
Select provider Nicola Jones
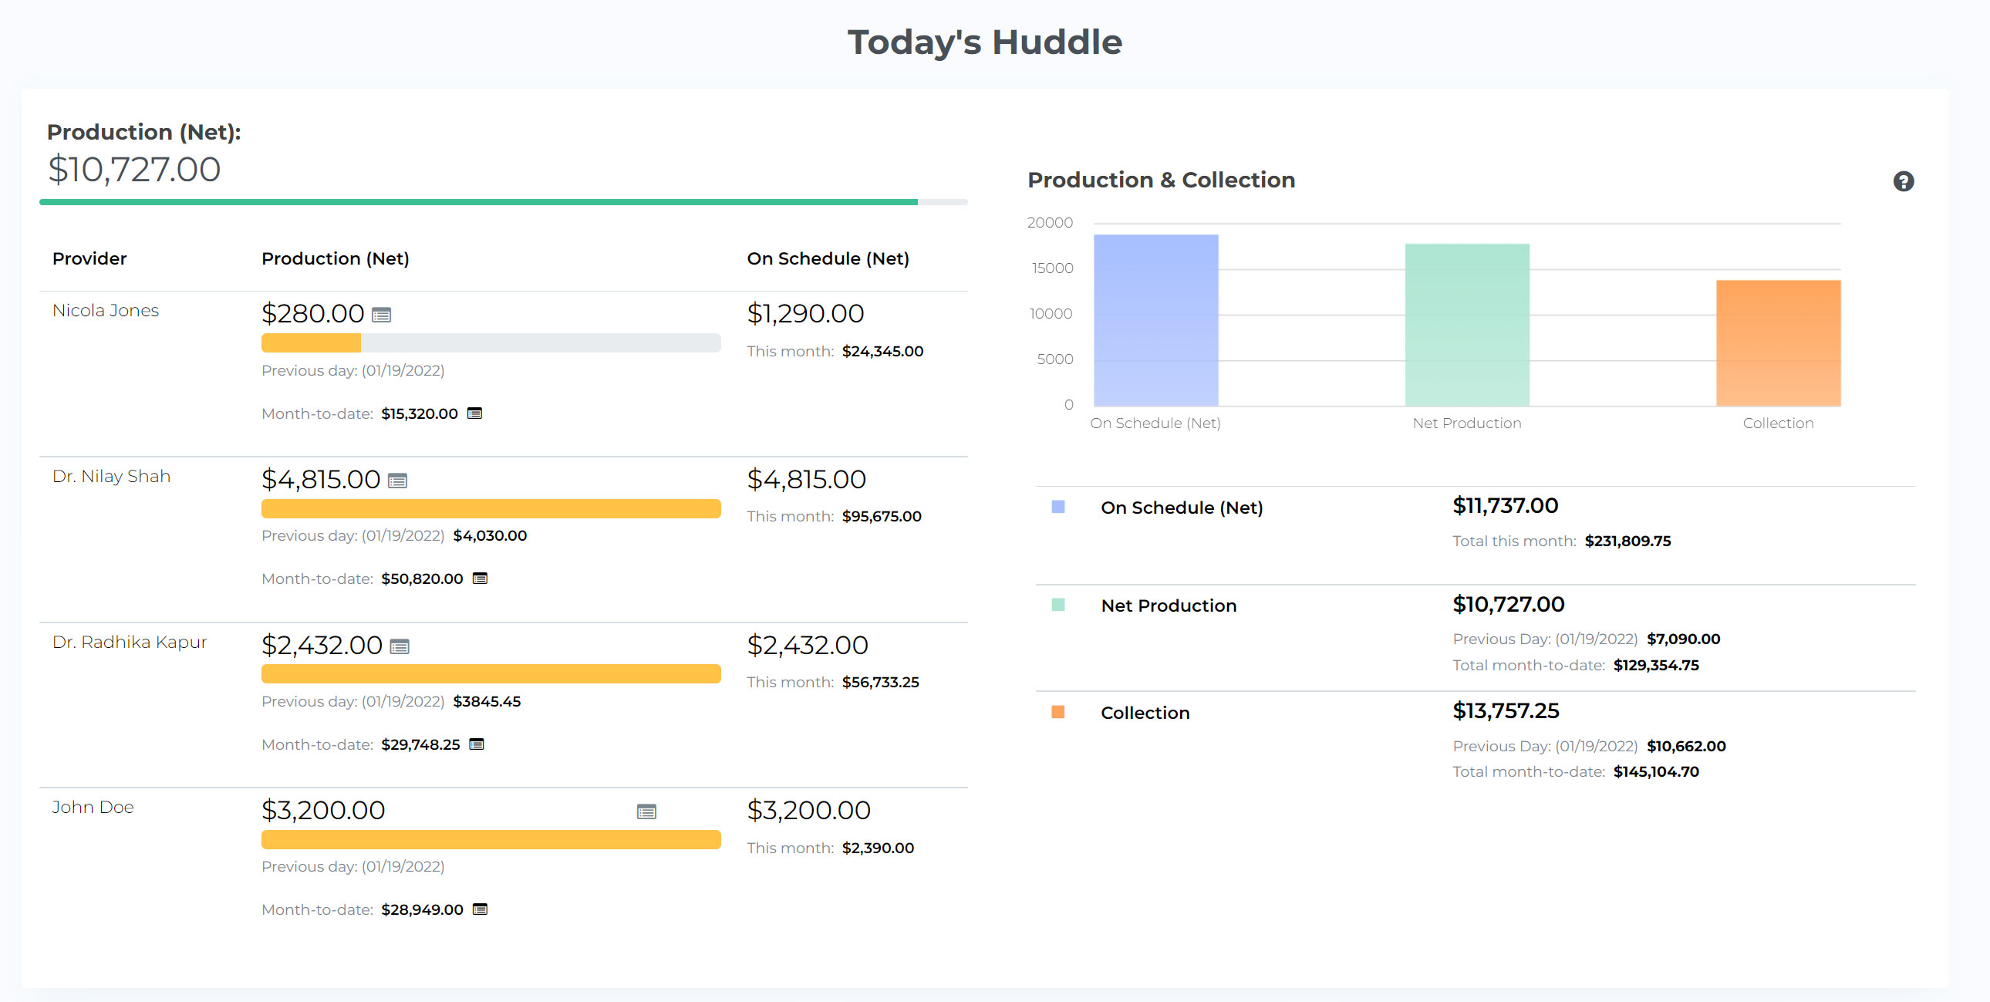(106, 311)
